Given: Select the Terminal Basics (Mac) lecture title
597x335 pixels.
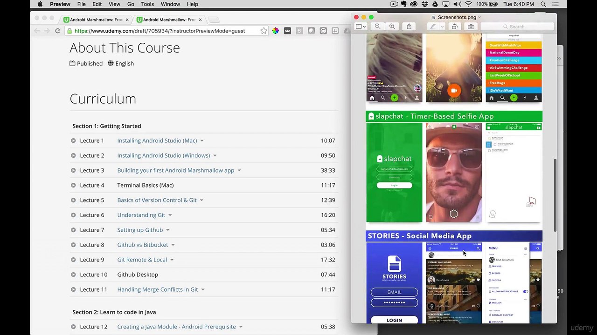Looking at the screenshot, I should click(146, 185).
